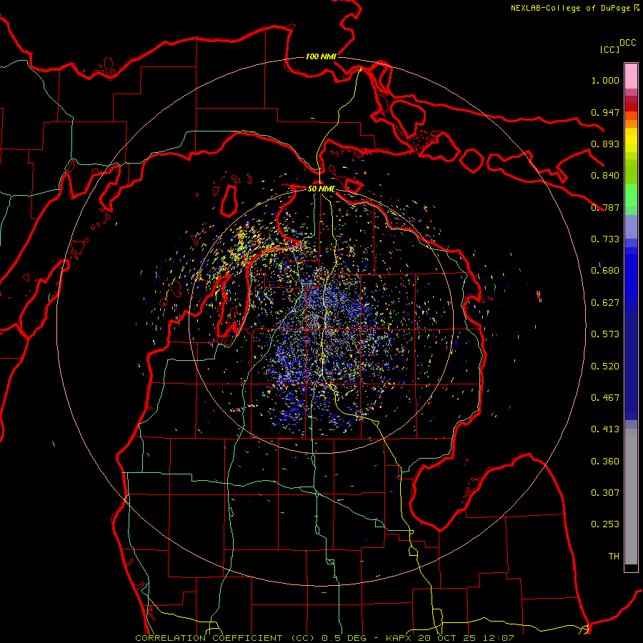Click the 0.893 scale value
This screenshot has height=643, width=643.
605,144
